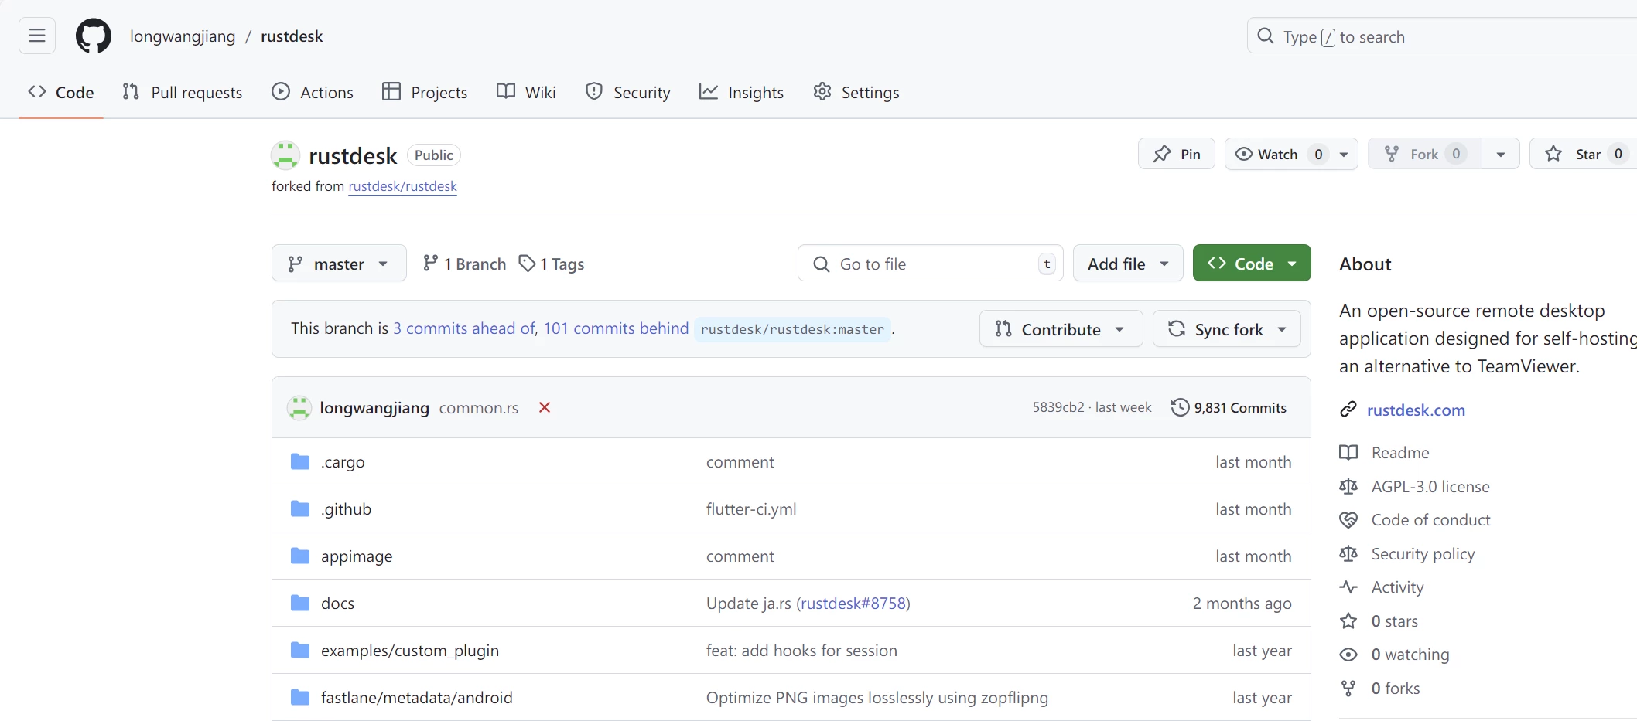Open the 101 commits behind link
Screen dimensions: 1637x721
[616, 328]
